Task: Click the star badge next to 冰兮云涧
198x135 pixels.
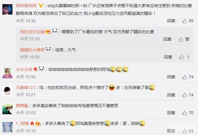Action: (x=35, y=69)
